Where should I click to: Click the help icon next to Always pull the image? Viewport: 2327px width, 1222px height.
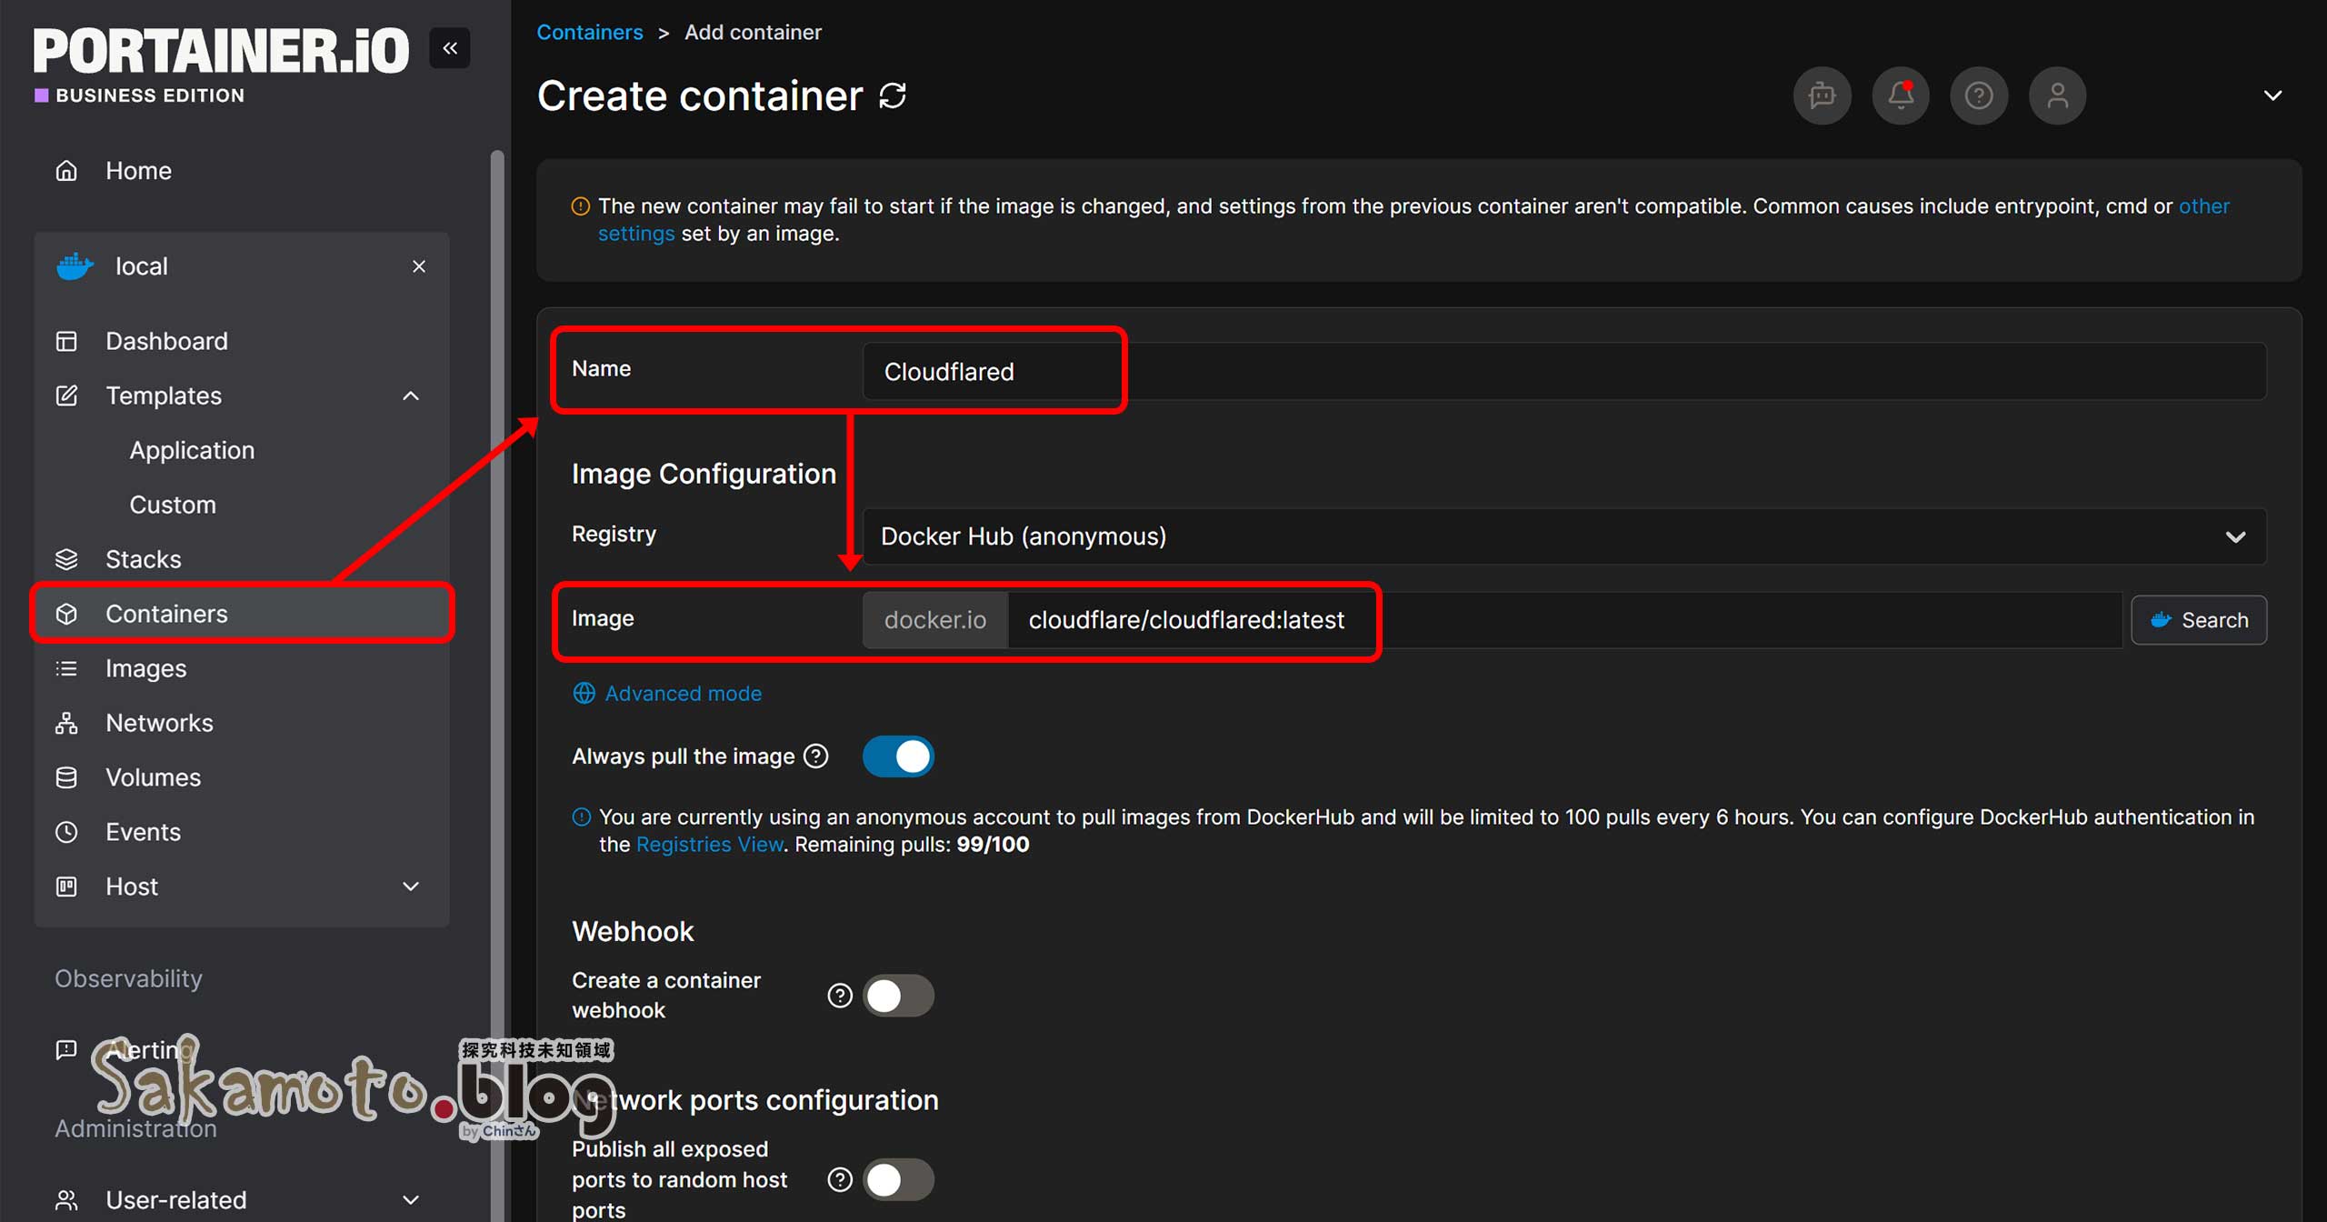(816, 756)
